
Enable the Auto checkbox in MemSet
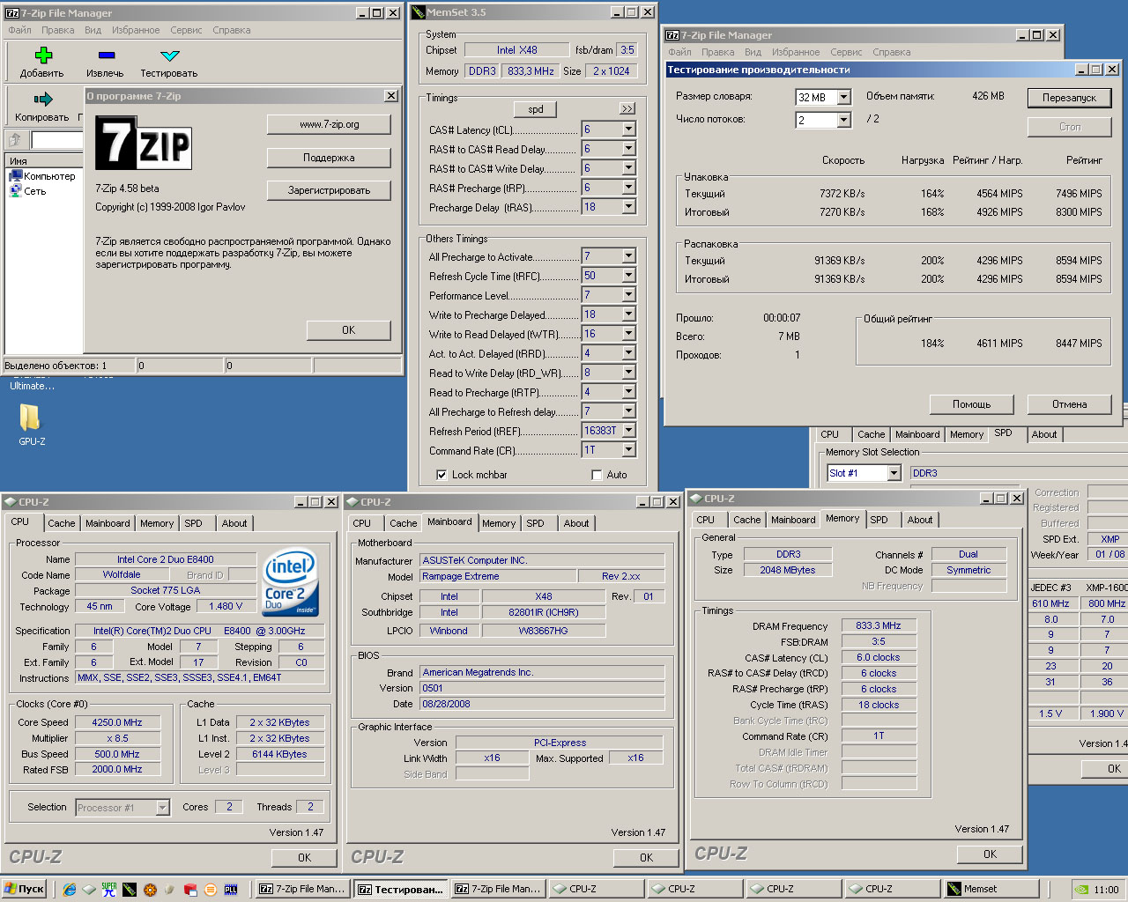(597, 475)
